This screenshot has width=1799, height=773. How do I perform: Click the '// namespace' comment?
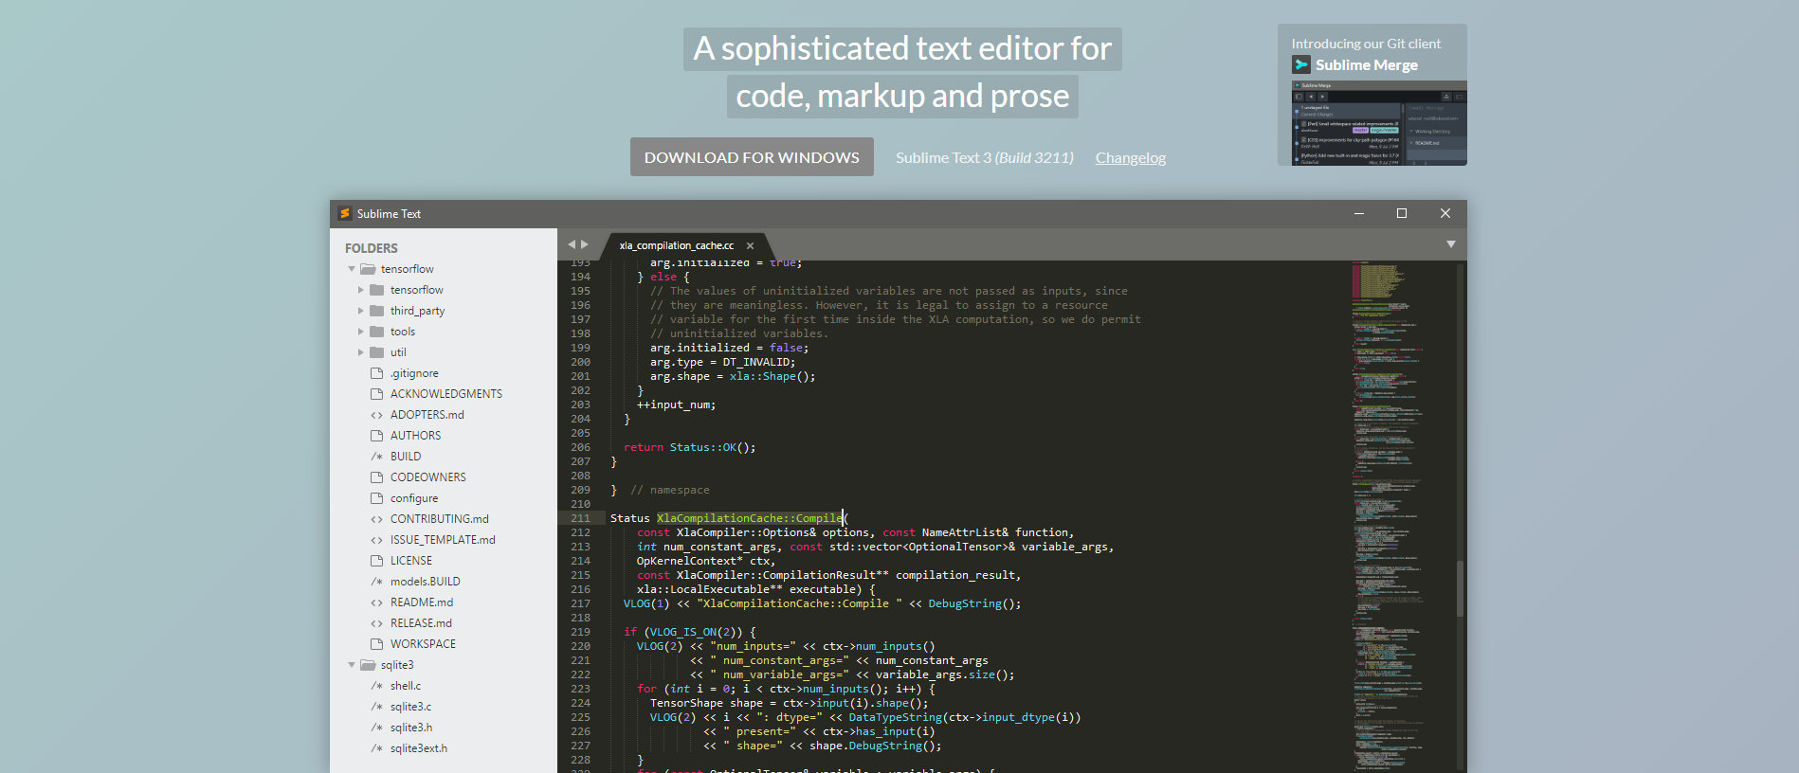click(670, 490)
